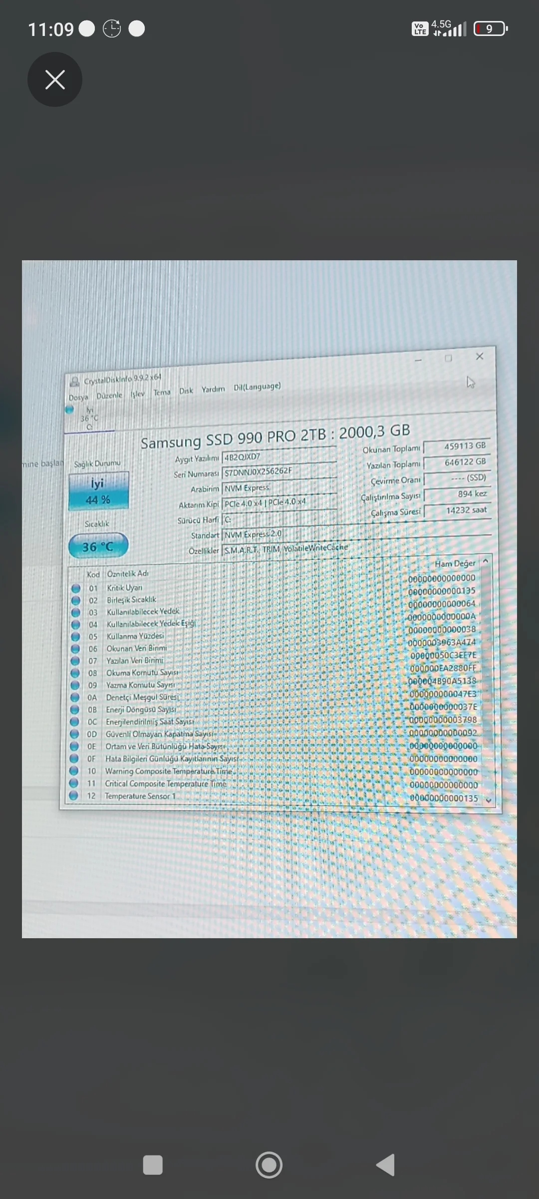Click the Aygıt Yazılımı field 4B2QJXD7

click(279, 456)
